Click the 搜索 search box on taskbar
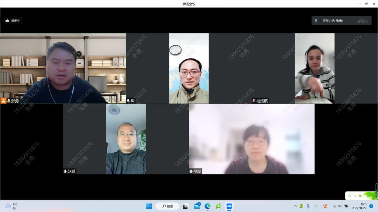 point(168,206)
